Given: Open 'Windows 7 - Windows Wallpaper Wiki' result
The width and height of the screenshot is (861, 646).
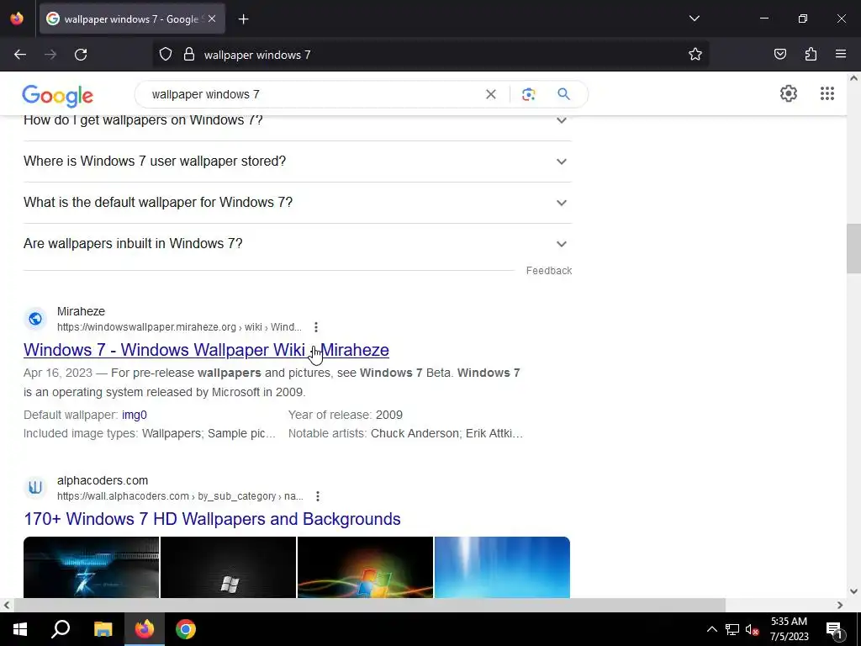Looking at the screenshot, I should point(207,350).
